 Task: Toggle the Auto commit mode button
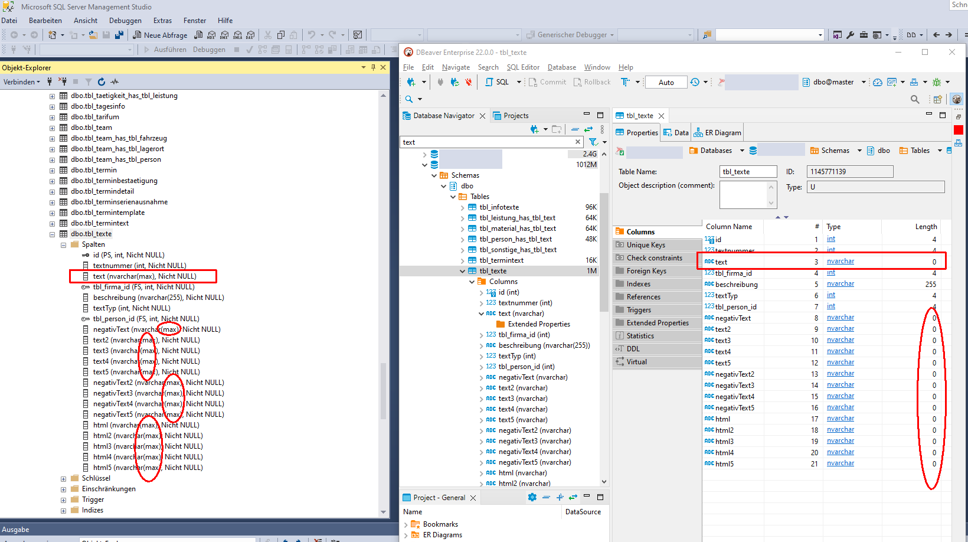[x=666, y=81]
